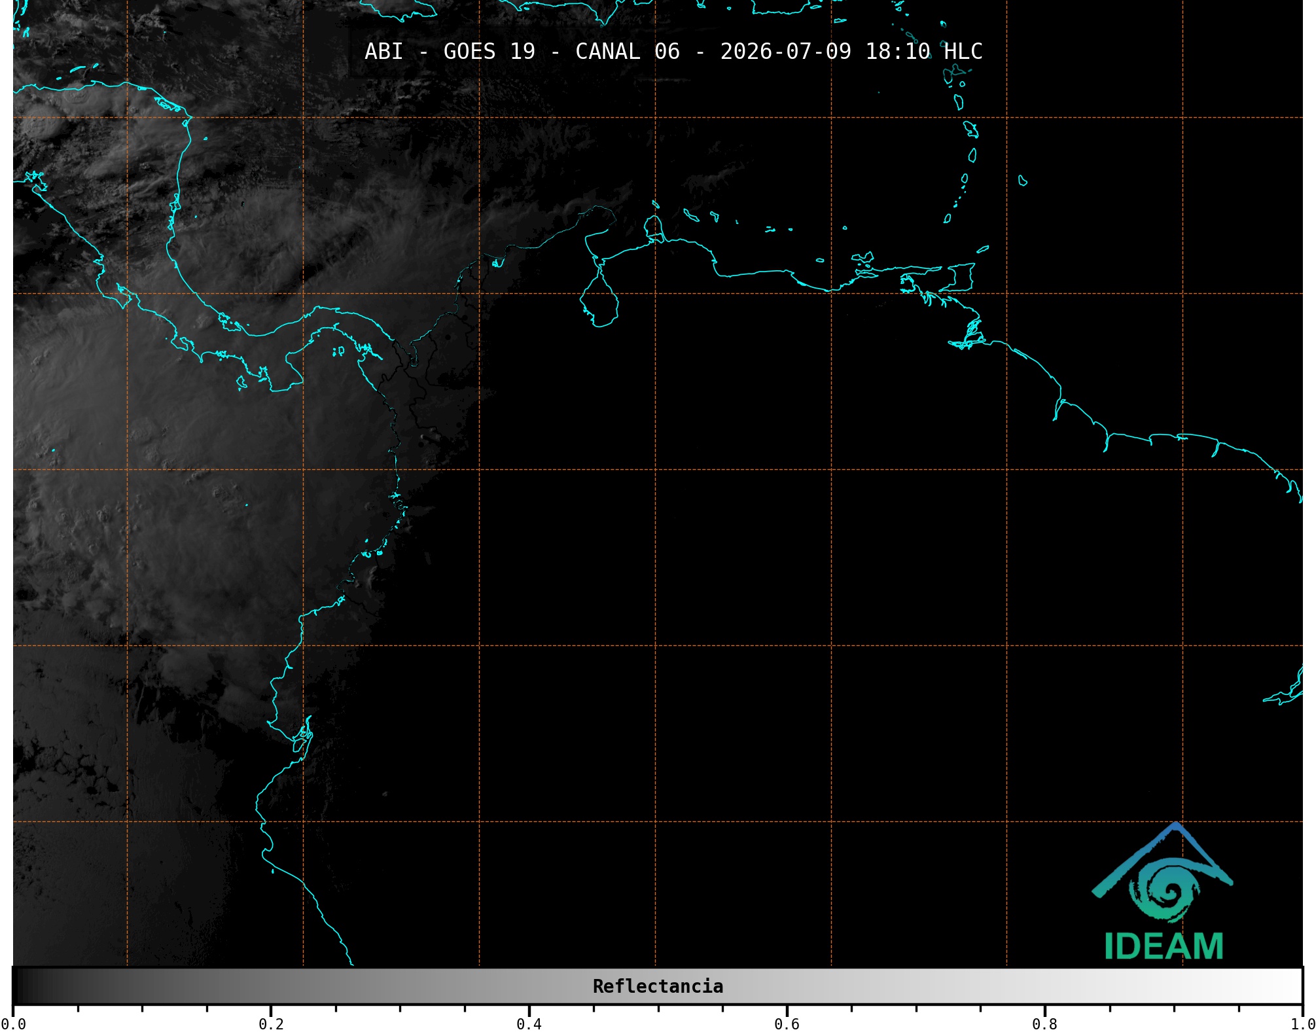
Task: Click the reflectance grayscale colorbar
Action: click(658, 986)
